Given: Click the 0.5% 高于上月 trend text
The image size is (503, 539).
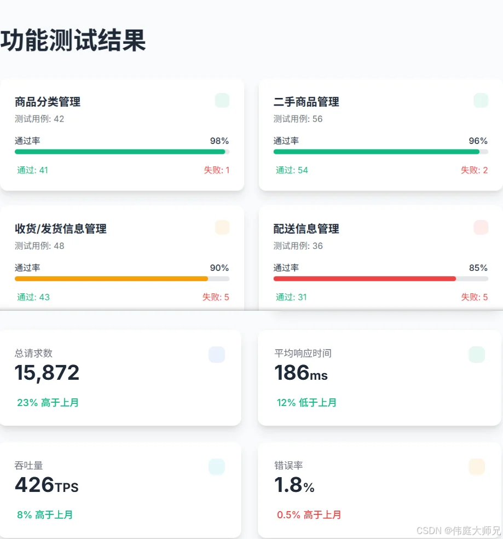Looking at the screenshot, I should click(x=309, y=514).
